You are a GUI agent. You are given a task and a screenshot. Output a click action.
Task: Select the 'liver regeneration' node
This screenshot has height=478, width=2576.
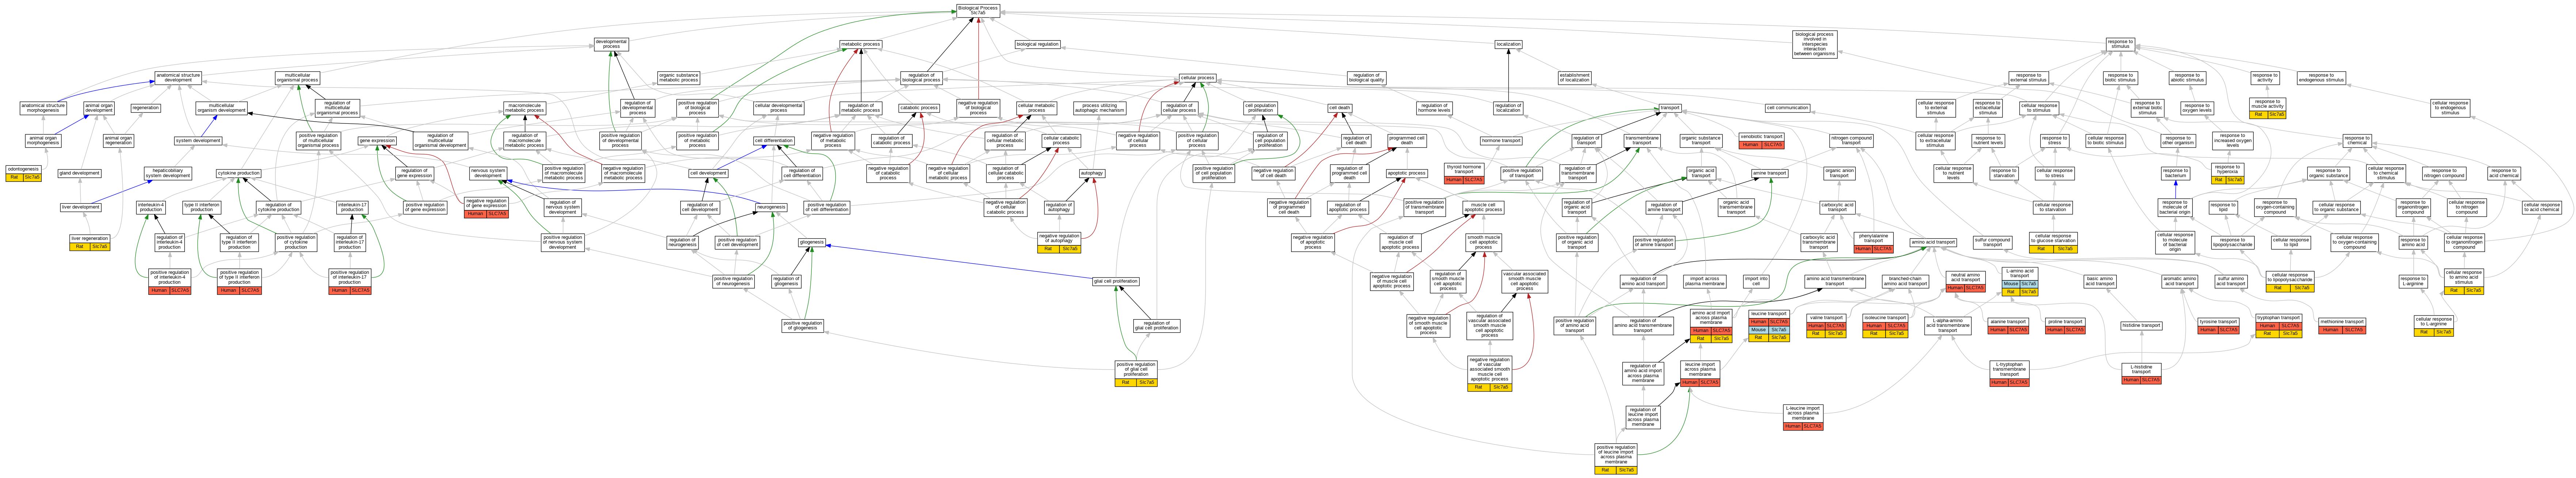pyautogui.click(x=89, y=242)
